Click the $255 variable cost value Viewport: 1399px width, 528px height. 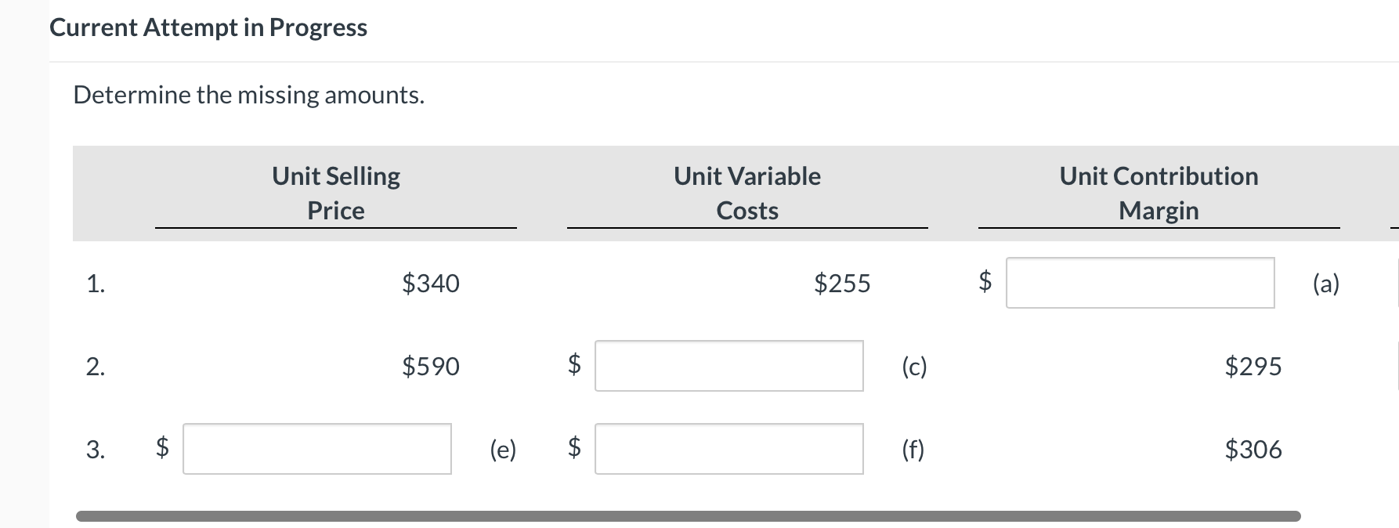[x=843, y=284]
